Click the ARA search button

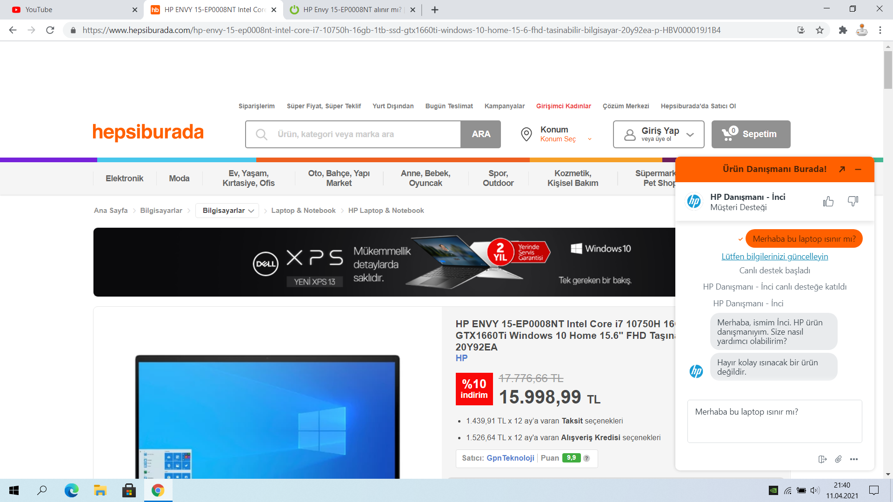coord(480,134)
